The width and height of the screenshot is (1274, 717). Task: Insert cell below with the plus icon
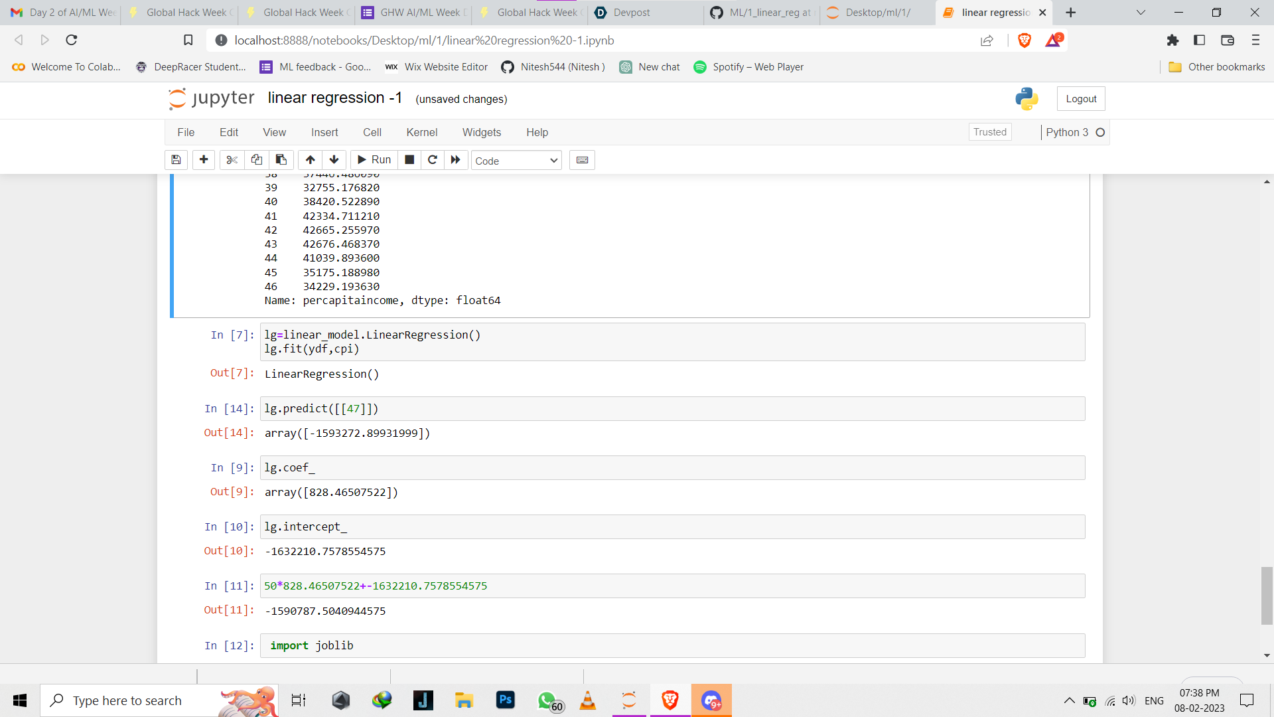pos(204,160)
